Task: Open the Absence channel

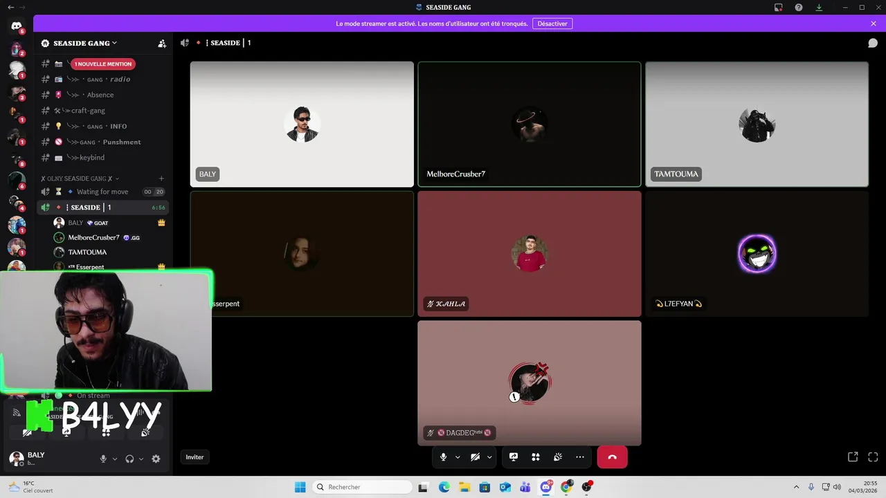Action: click(102, 95)
